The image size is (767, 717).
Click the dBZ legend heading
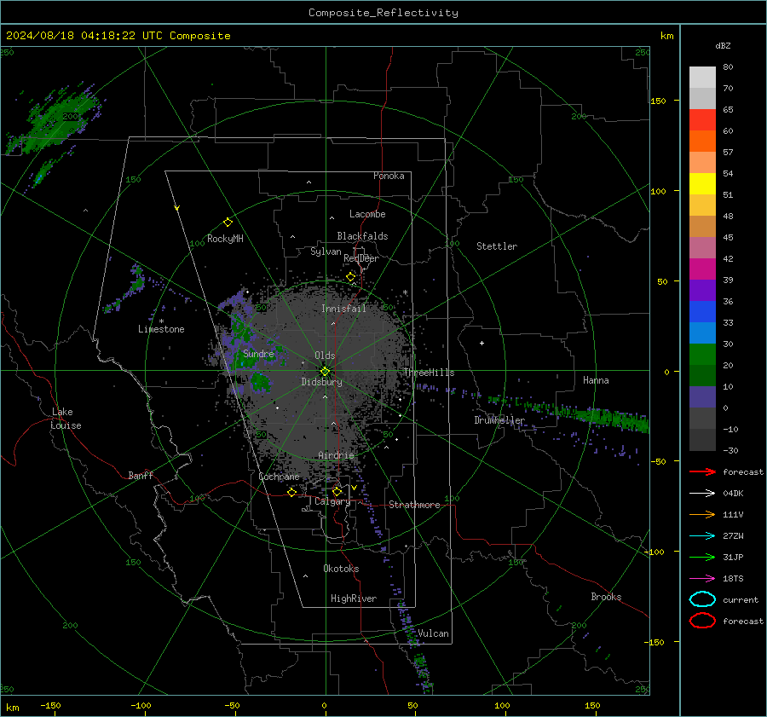click(723, 46)
